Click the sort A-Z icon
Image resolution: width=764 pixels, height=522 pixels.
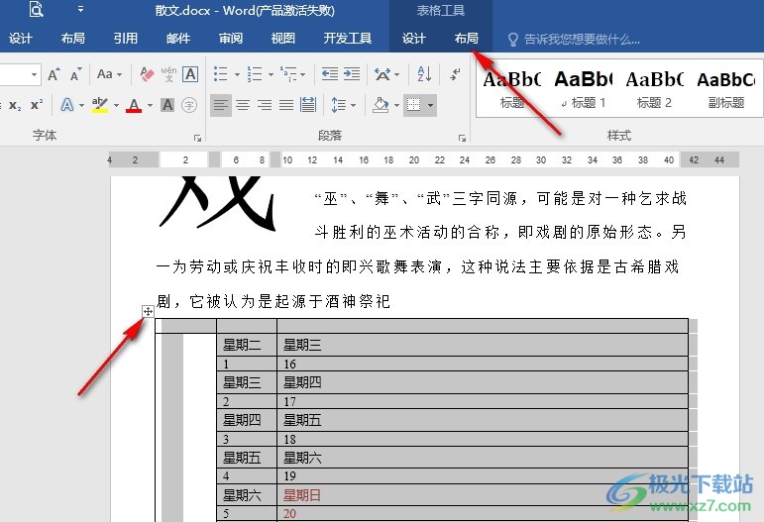(424, 74)
